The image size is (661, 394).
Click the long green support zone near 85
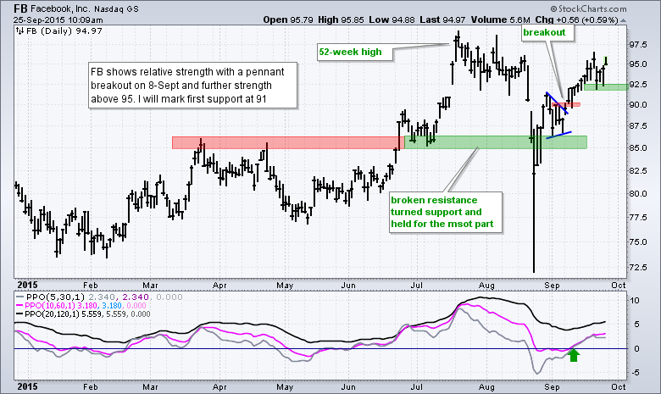pos(496,142)
